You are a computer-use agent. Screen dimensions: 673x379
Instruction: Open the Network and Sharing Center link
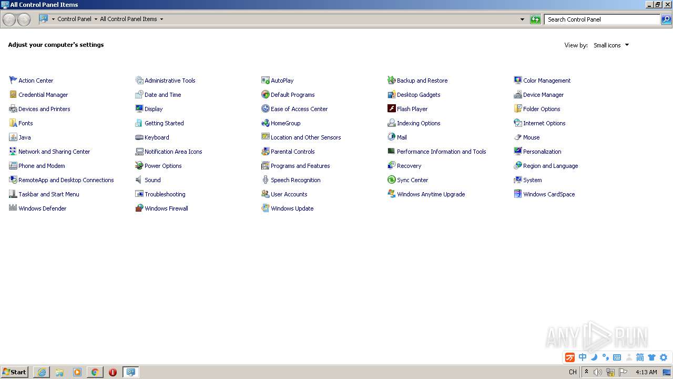click(x=54, y=152)
